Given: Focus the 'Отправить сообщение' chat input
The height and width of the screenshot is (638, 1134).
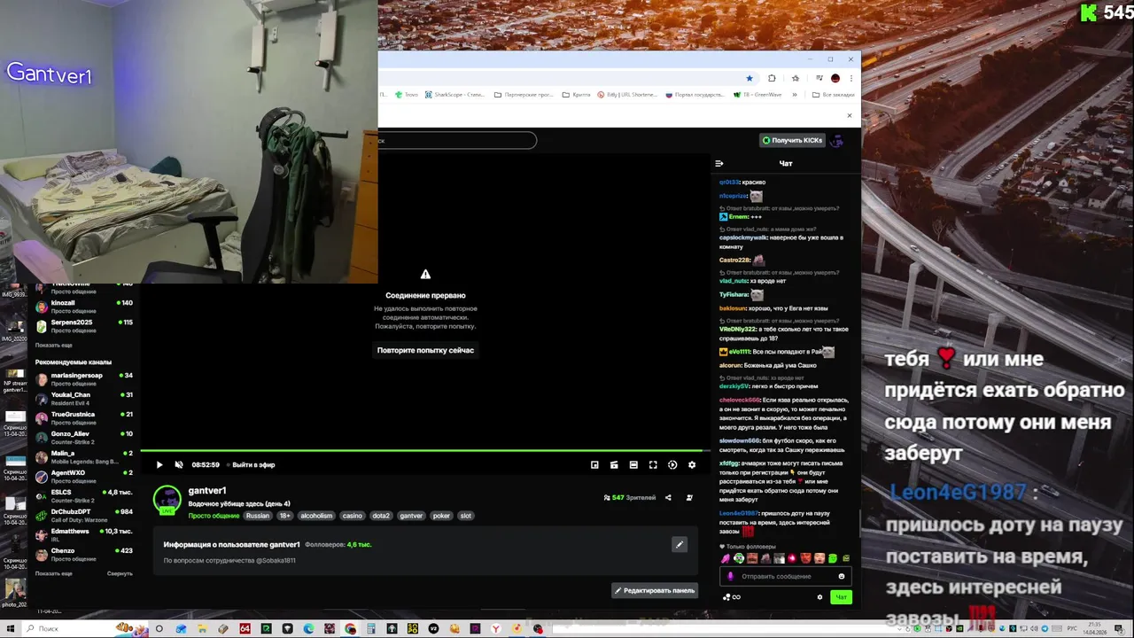Looking at the screenshot, I should point(784,576).
